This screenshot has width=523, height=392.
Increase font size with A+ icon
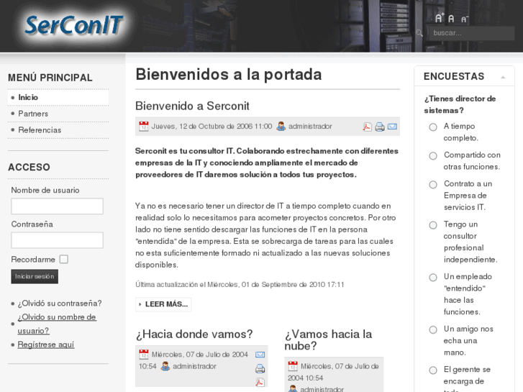tap(440, 18)
